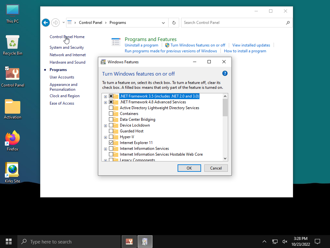The width and height of the screenshot is (330, 248).
Task: Open Ease of Access category
Action: coord(62,103)
